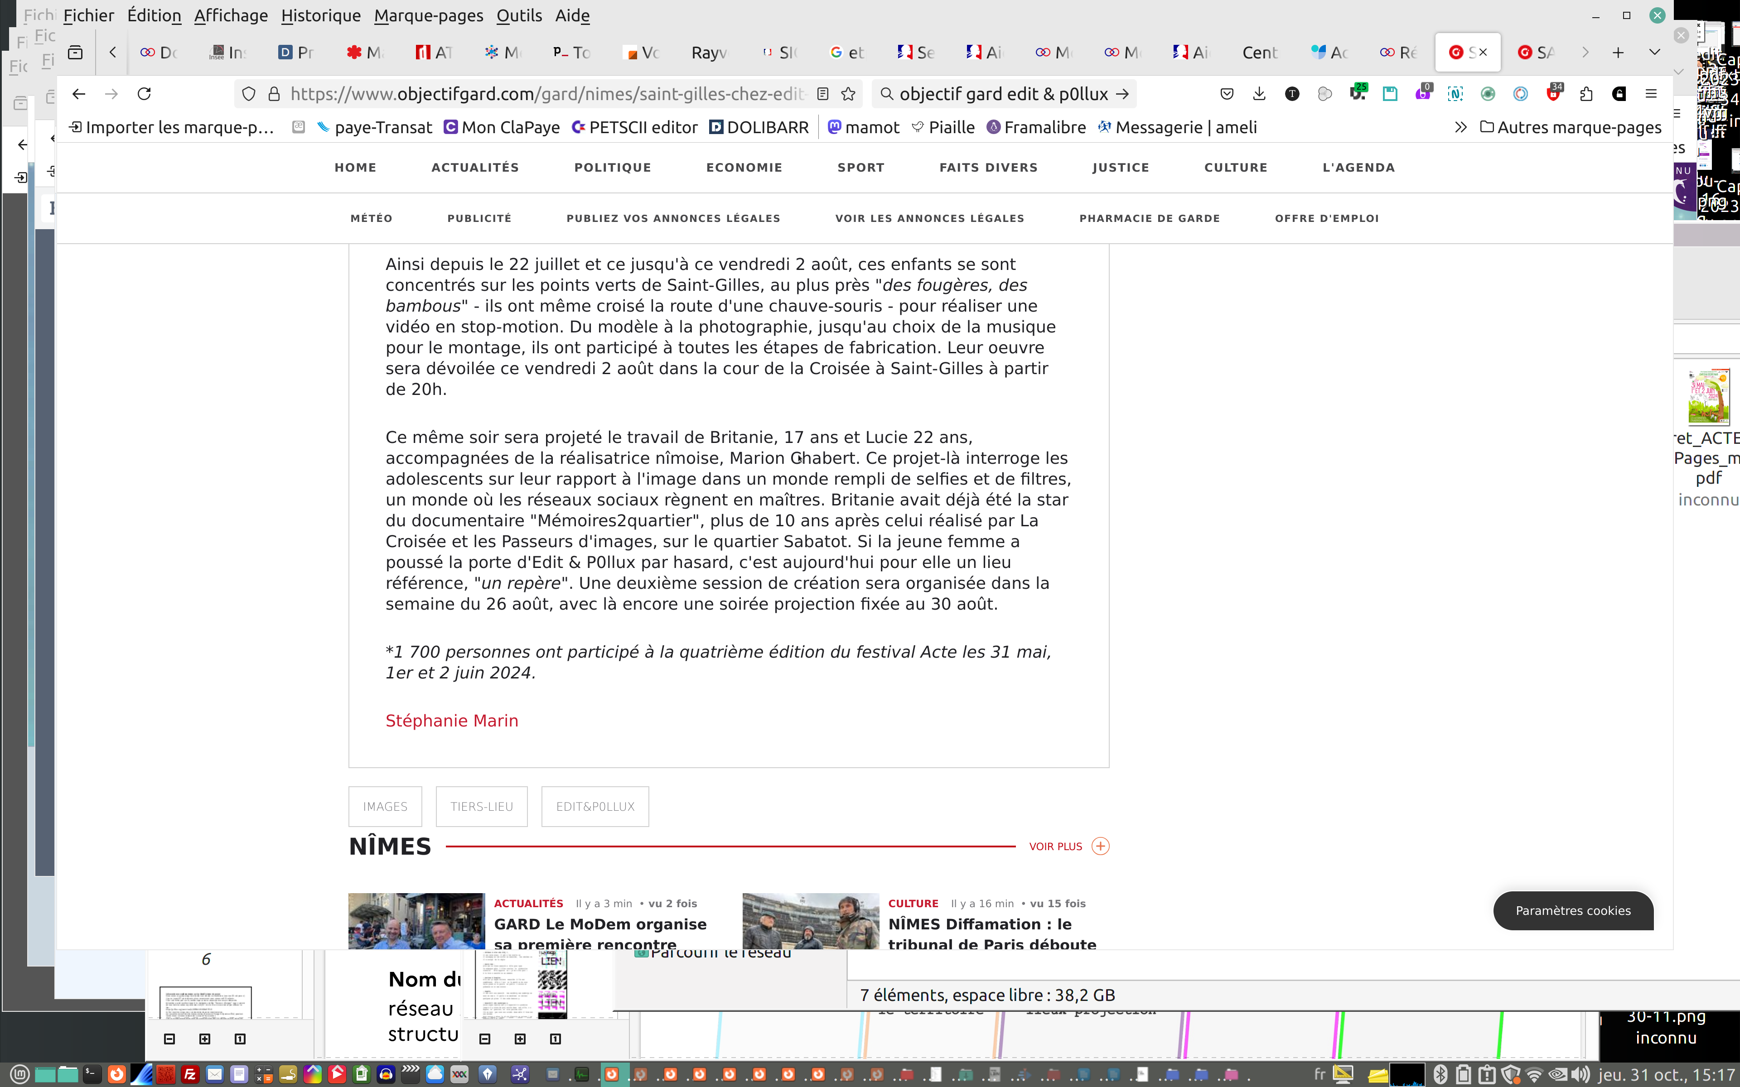Expand Nîmes section with VOIR PLUS plus icon
Screen dimensions: 1740x1087
(1100, 846)
